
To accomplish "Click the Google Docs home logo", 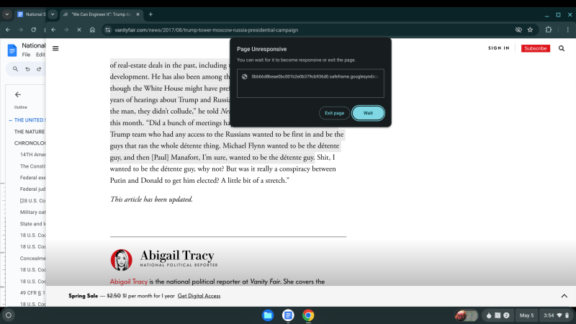I will click(x=12, y=50).
